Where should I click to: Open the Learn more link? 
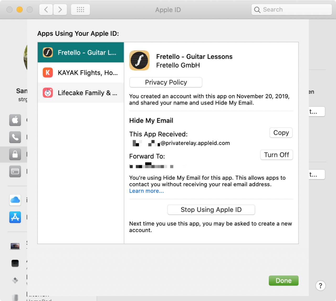point(146,191)
